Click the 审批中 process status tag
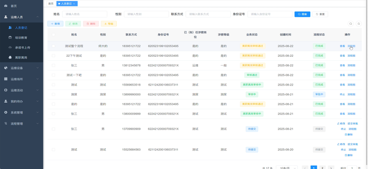Viewport: 368px width, 169px height. [319, 94]
